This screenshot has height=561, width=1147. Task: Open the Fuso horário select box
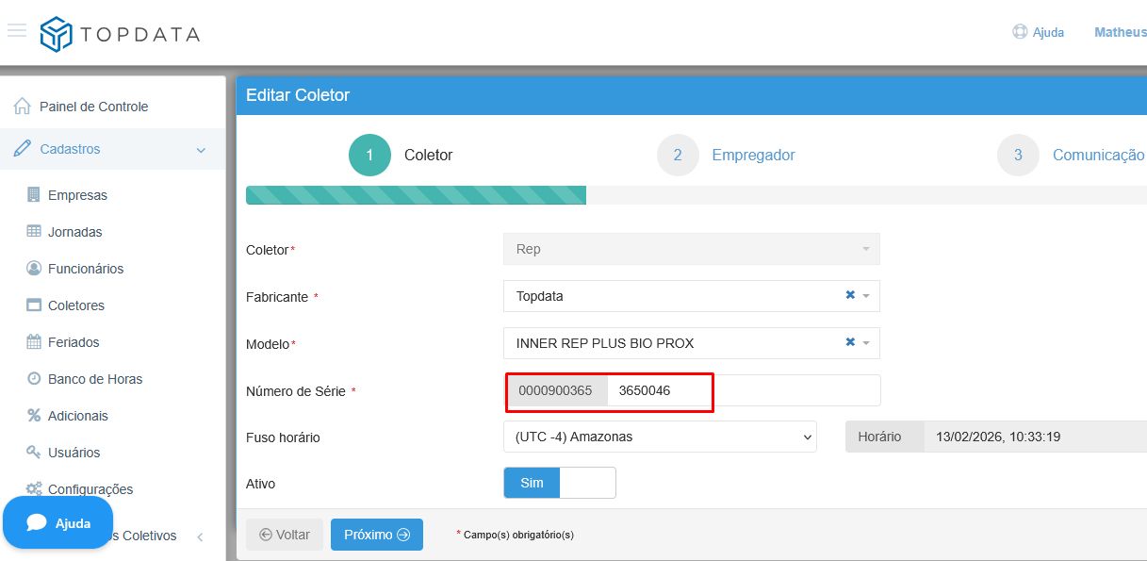point(659,437)
